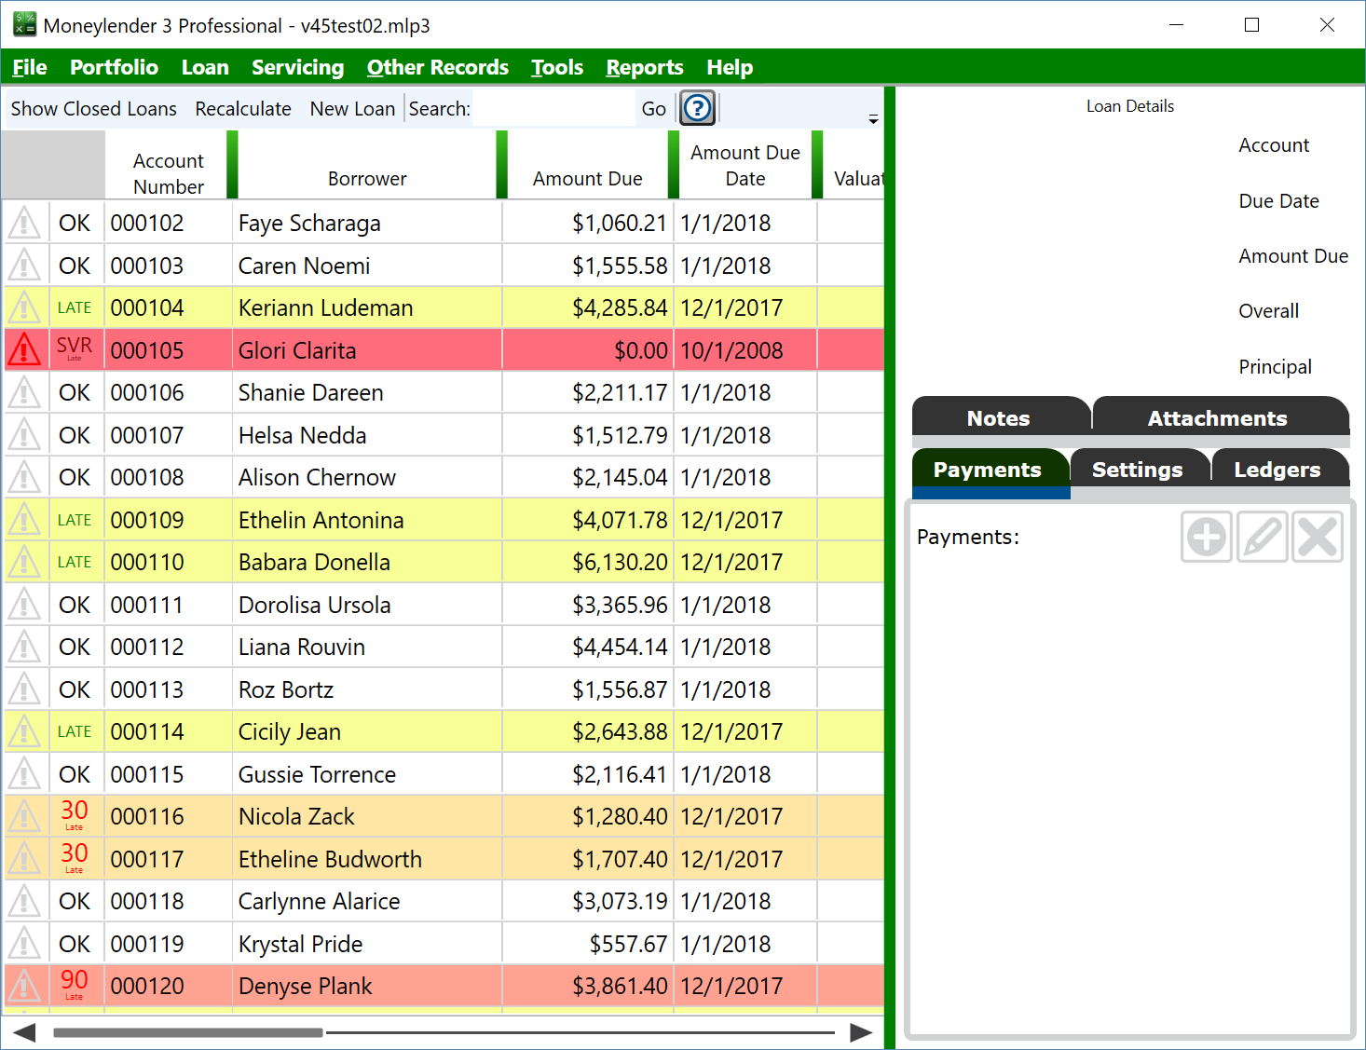Click the New Loan button
The width and height of the screenshot is (1366, 1050).
tap(352, 109)
